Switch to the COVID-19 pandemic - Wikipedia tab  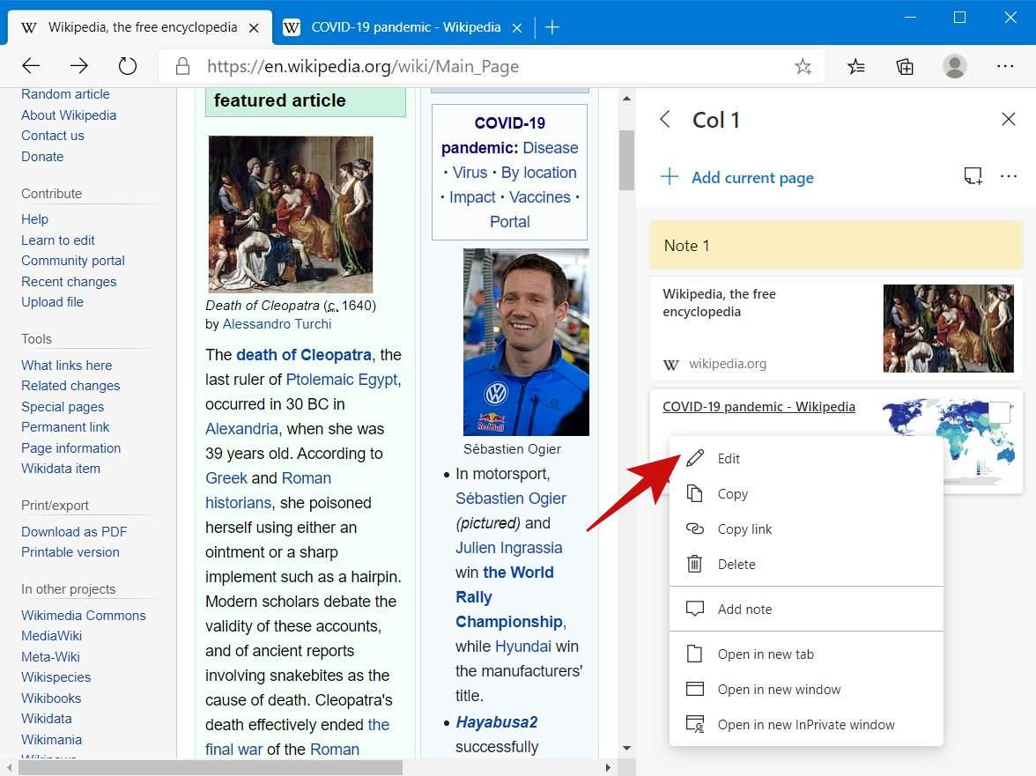click(403, 27)
